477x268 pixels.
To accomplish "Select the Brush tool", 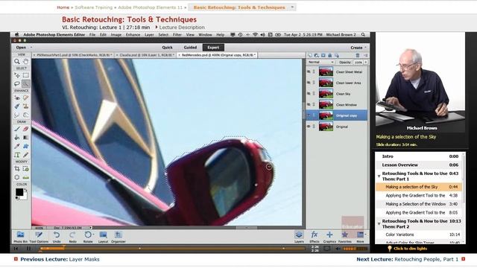I will (17, 129).
